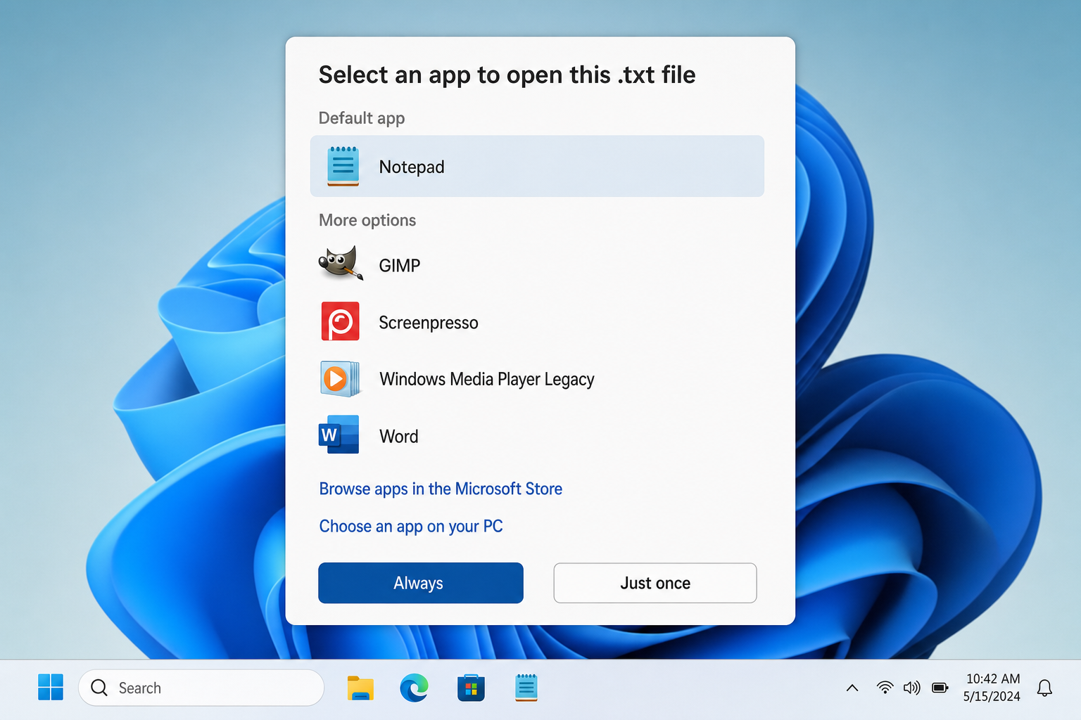
Task: Select the Word label
Action: pos(399,437)
